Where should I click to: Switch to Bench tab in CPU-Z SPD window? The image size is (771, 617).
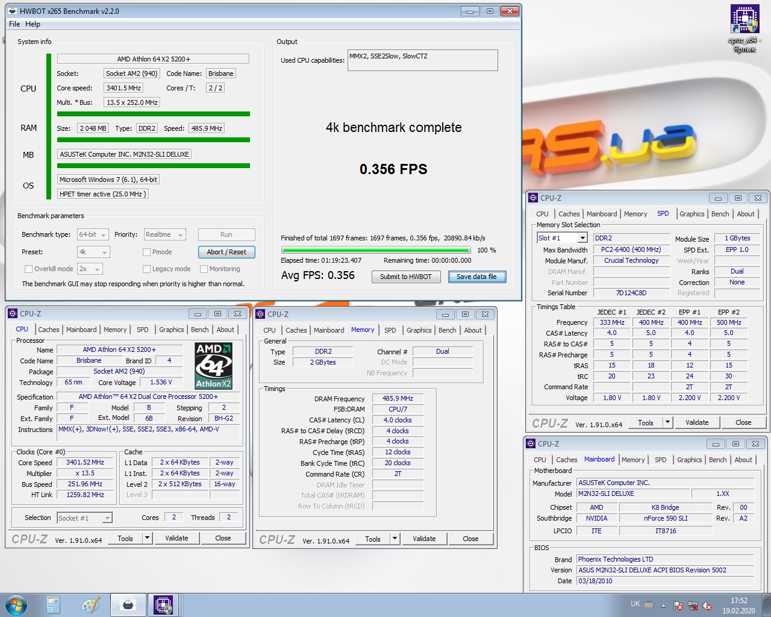(720, 214)
